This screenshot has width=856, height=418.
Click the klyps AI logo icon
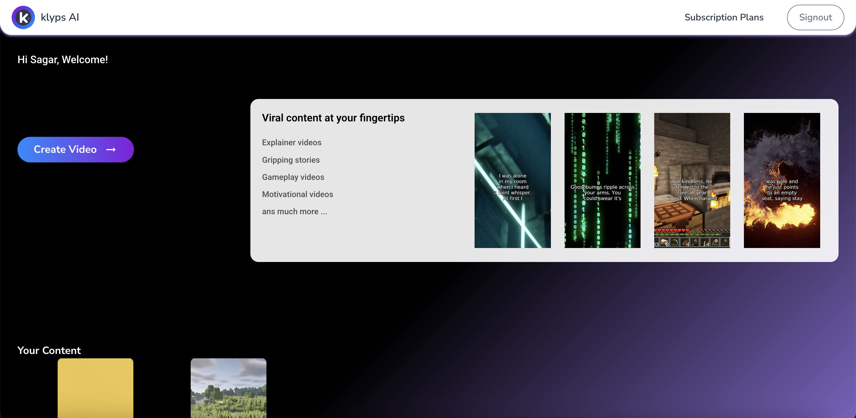tap(23, 17)
